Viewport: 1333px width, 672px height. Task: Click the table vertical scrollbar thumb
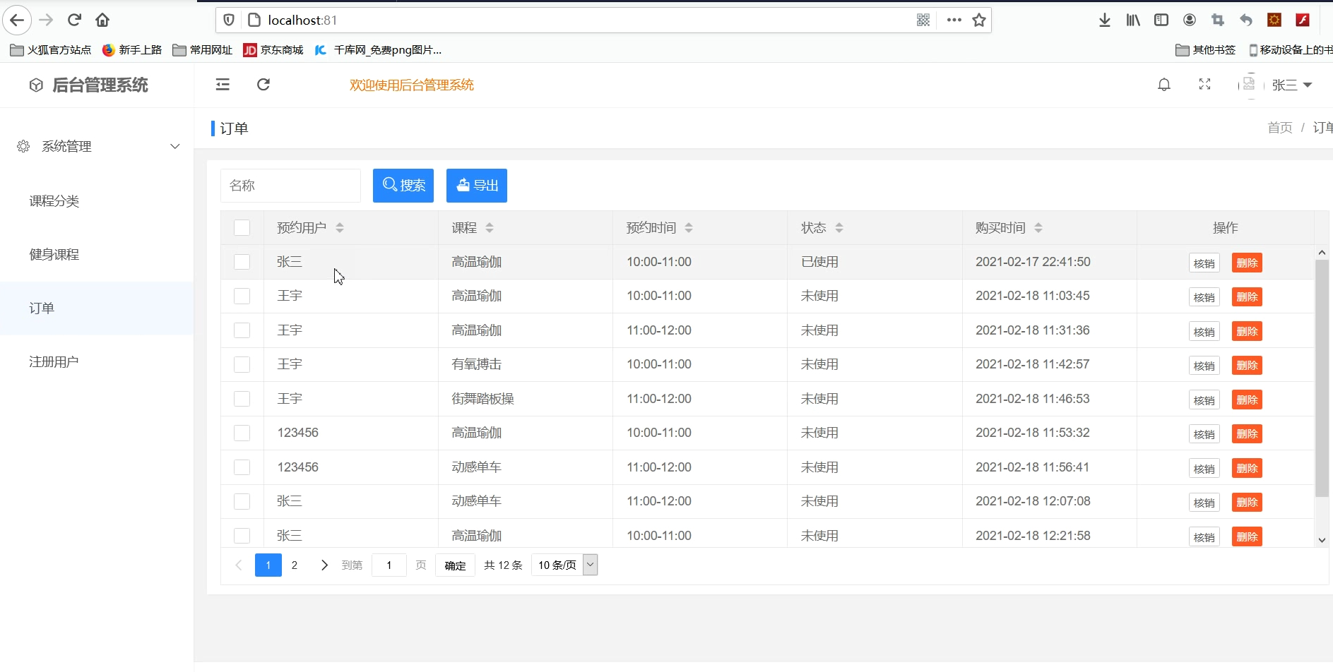[1322, 378]
